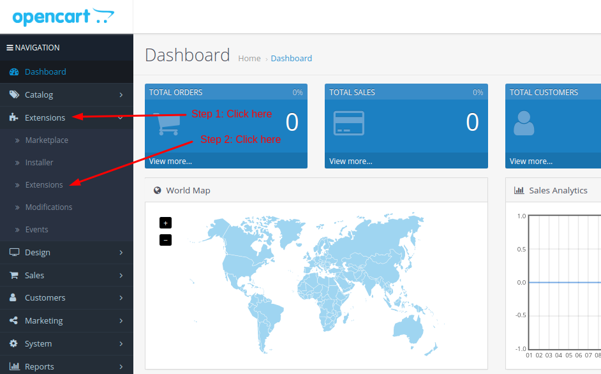The image size is (601, 374).
Task: Click View more in Total Sales tile
Action: [x=351, y=161]
